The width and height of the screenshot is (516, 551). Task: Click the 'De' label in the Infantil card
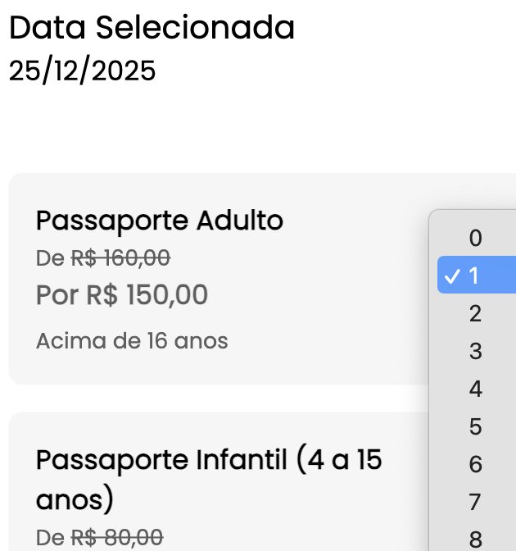point(50,538)
